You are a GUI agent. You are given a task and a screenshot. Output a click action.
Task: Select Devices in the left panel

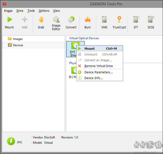coord(18,45)
